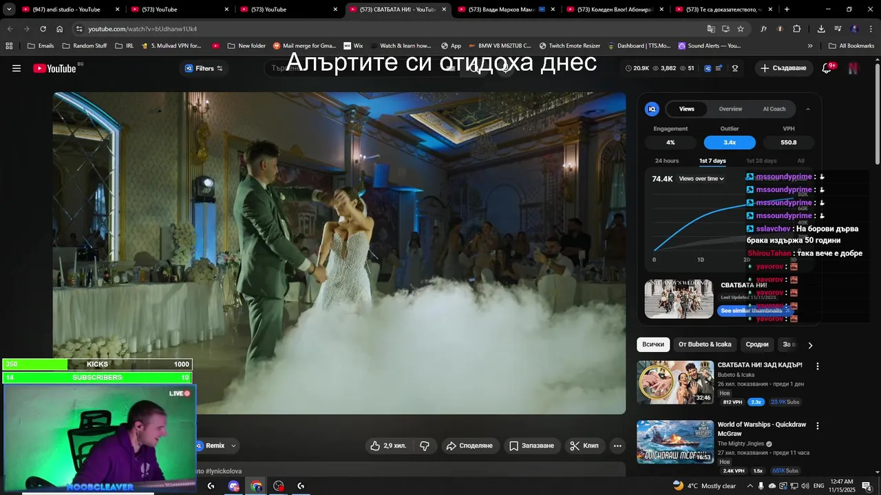Open World of Warships Quickdraw McGraw video title
Viewport: 881px width, 495px height.
pyautogui.click(x=762, y=429)
